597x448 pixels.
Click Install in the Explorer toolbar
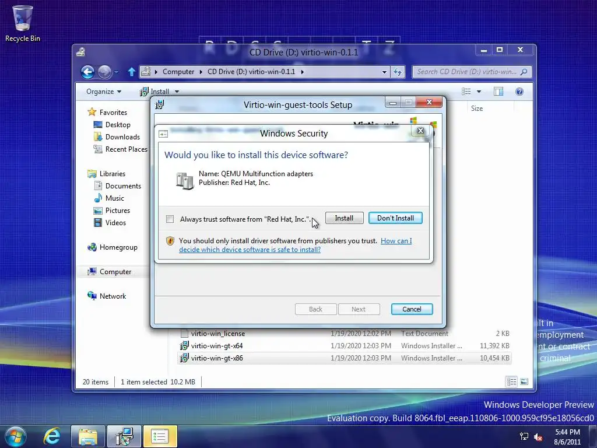(155, 92)
